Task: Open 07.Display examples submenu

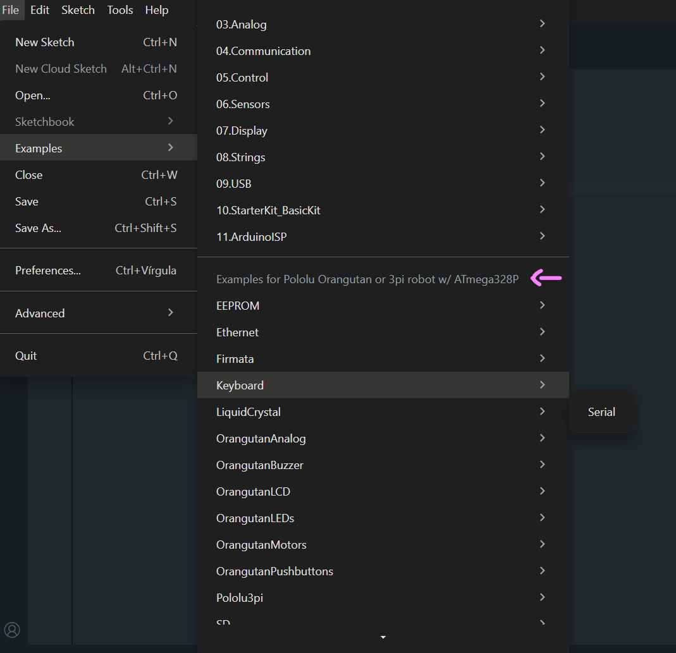Action: 383,131
